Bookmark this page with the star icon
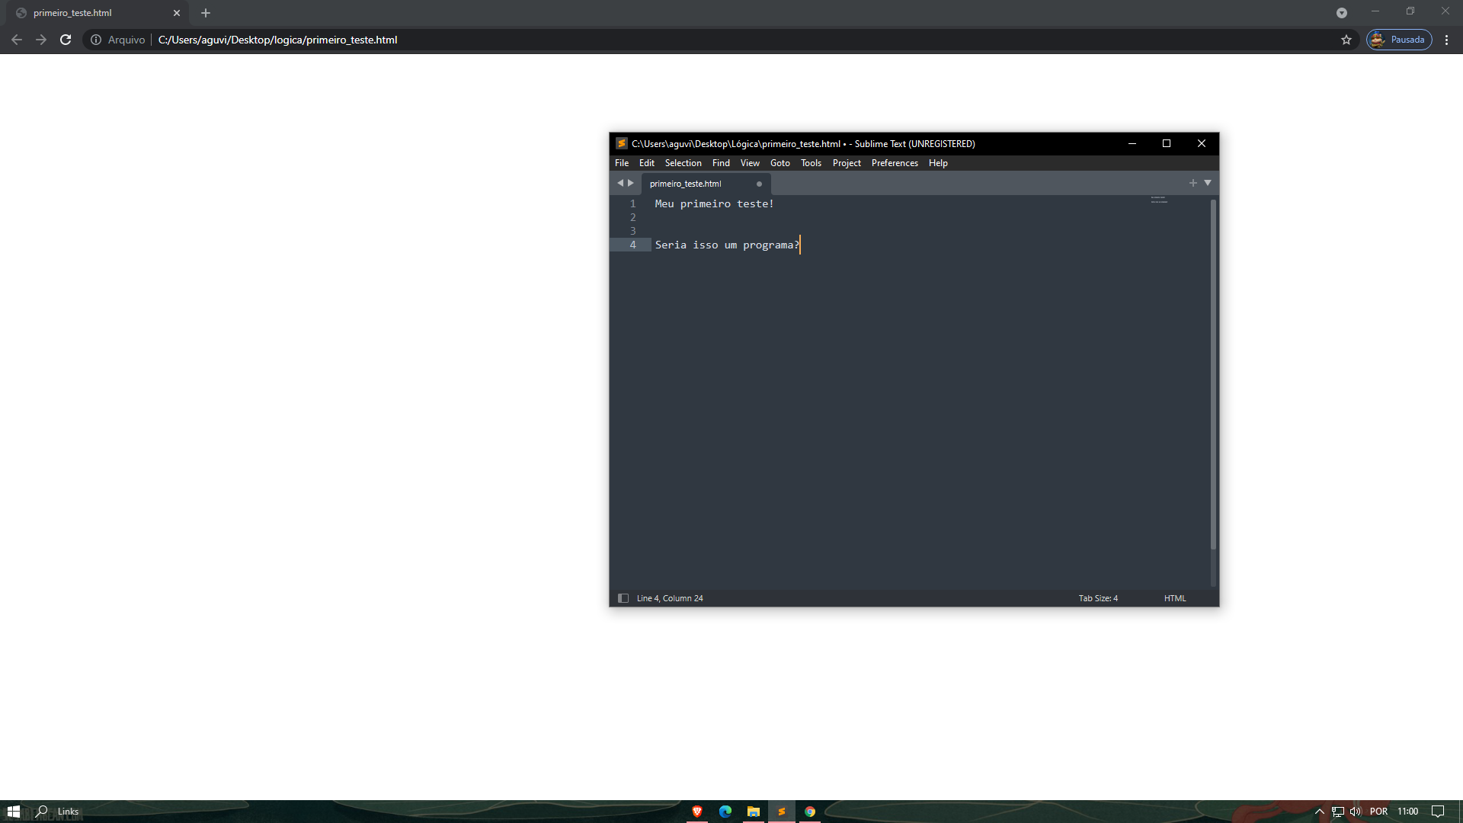This screenshot has height=823, width=1463. [1346, 40]
